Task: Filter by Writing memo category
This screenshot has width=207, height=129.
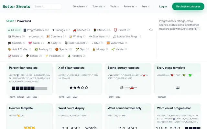Action: click(x=78, y=36)
